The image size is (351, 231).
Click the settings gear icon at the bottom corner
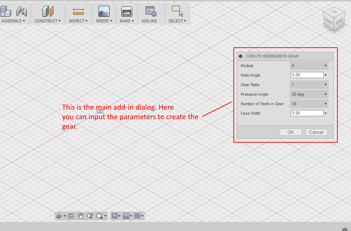click(x=345, y=229)
